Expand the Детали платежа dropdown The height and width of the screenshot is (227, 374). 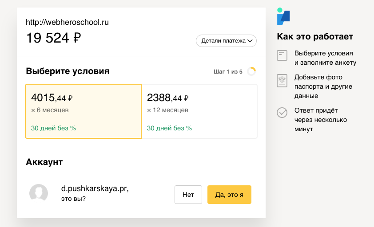(x=226, y=41)
